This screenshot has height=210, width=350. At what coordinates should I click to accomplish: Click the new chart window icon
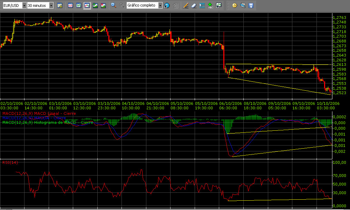coord(60,6)
